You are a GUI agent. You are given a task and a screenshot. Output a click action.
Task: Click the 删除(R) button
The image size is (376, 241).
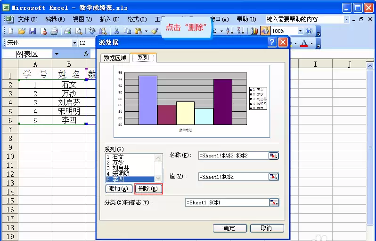click(x=148, y=189)
